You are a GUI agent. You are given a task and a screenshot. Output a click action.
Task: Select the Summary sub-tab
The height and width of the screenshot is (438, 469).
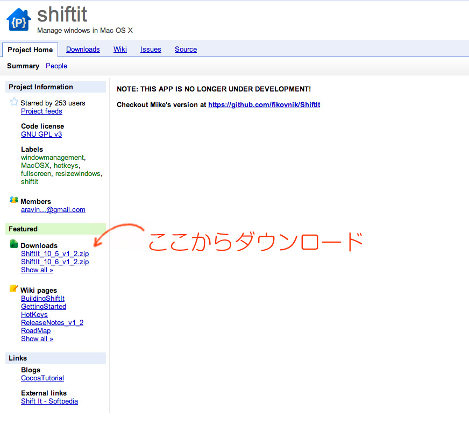pos(23,66)
